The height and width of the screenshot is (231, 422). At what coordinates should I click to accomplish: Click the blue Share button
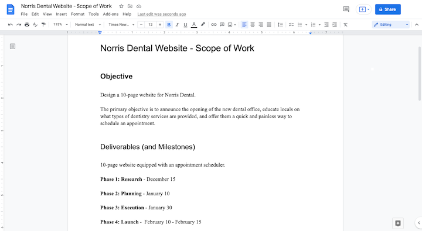[388, 9]
